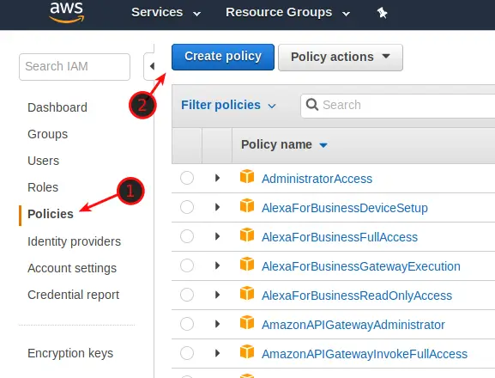495x378 pixels.
Task: Click the pin shortcut icon in header
Action: (382, 13)
